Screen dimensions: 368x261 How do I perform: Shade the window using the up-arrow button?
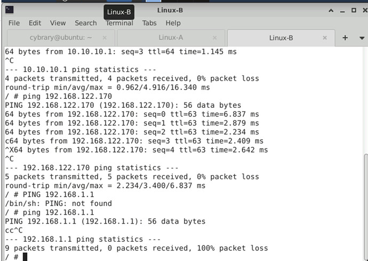point(331,10)
